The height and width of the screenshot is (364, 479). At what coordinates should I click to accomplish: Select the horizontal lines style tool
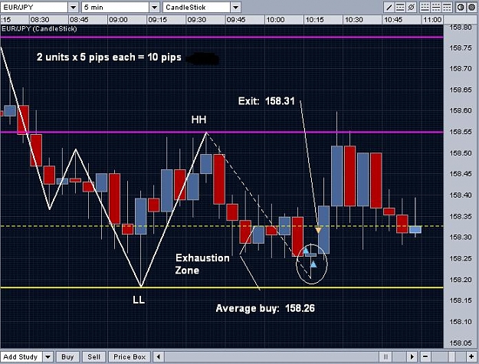tap(400, 7)
